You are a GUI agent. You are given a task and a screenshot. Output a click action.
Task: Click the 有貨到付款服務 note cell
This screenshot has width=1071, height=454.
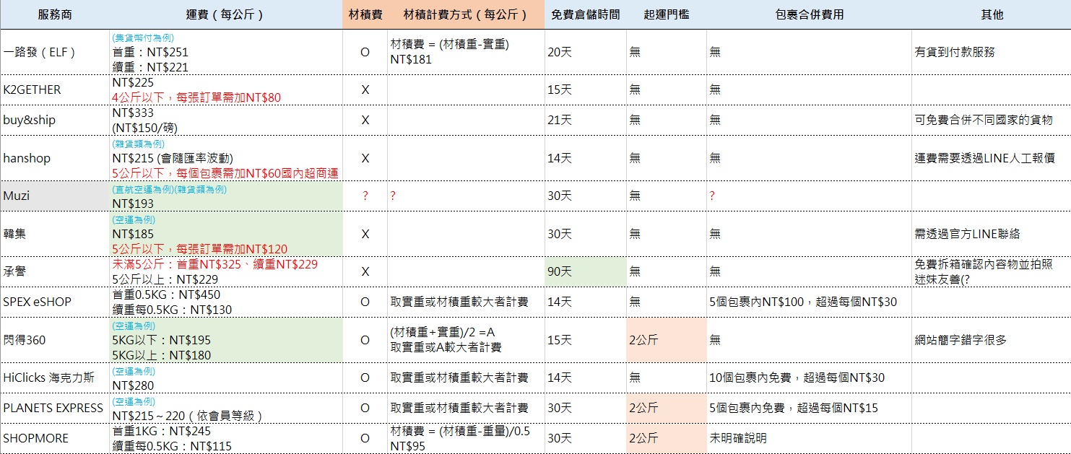pyautogui.click(x=991, y=52)
